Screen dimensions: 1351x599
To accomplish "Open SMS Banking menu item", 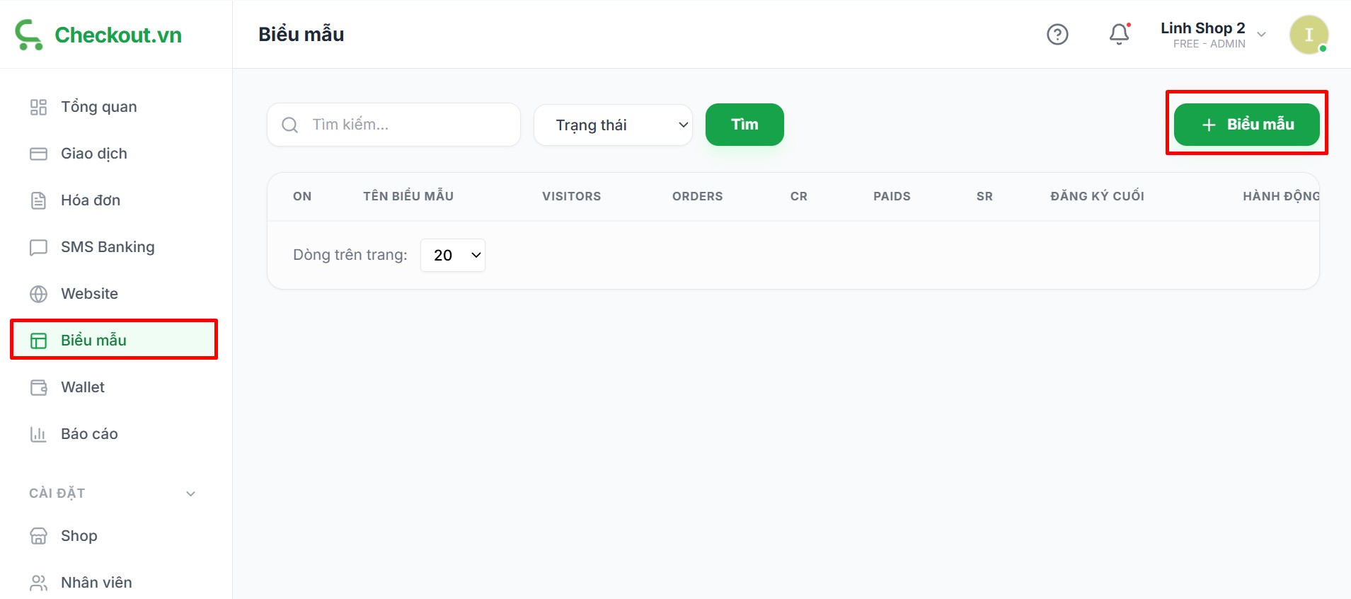I will 108,247.
